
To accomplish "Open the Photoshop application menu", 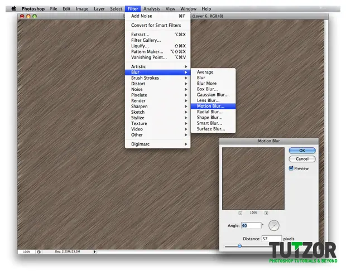I will (x=33, y=9).
